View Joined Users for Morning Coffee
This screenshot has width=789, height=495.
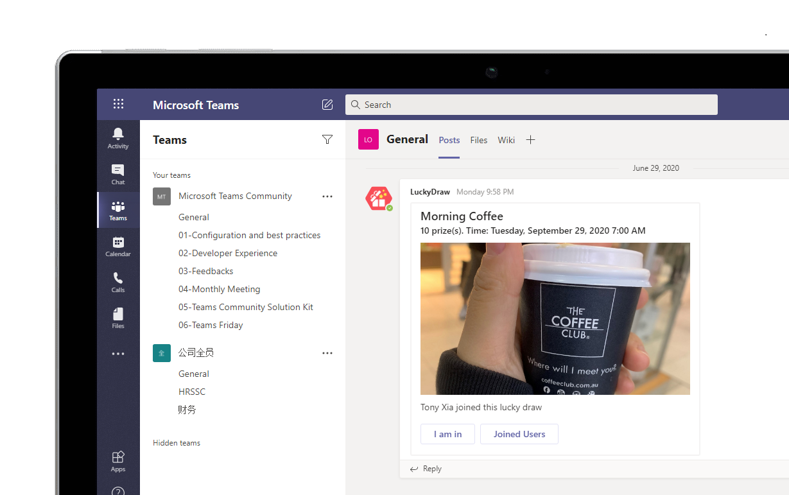tap(519, 434)
